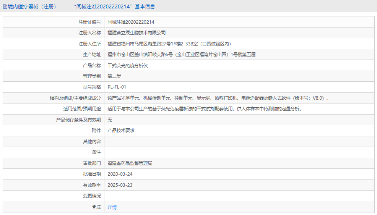Click the 批准日期 label

point(92,174)
